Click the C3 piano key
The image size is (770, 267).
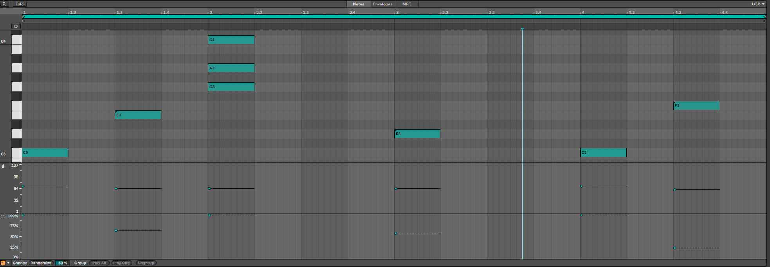click(x=16, y=153)
